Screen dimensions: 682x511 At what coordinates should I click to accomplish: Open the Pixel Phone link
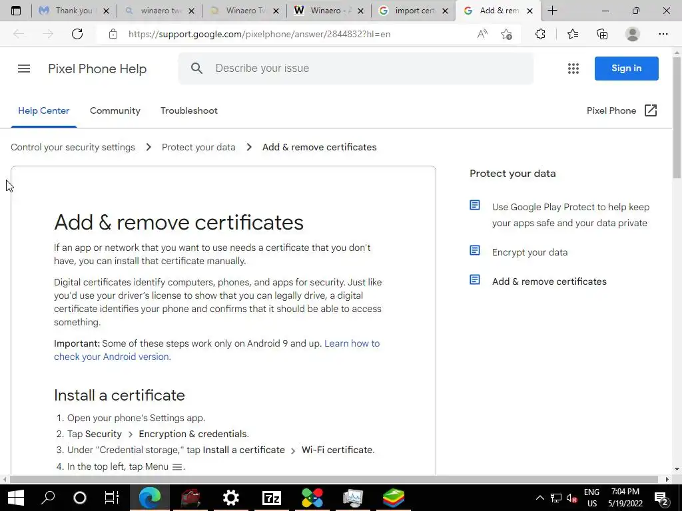tap(611, 111)
